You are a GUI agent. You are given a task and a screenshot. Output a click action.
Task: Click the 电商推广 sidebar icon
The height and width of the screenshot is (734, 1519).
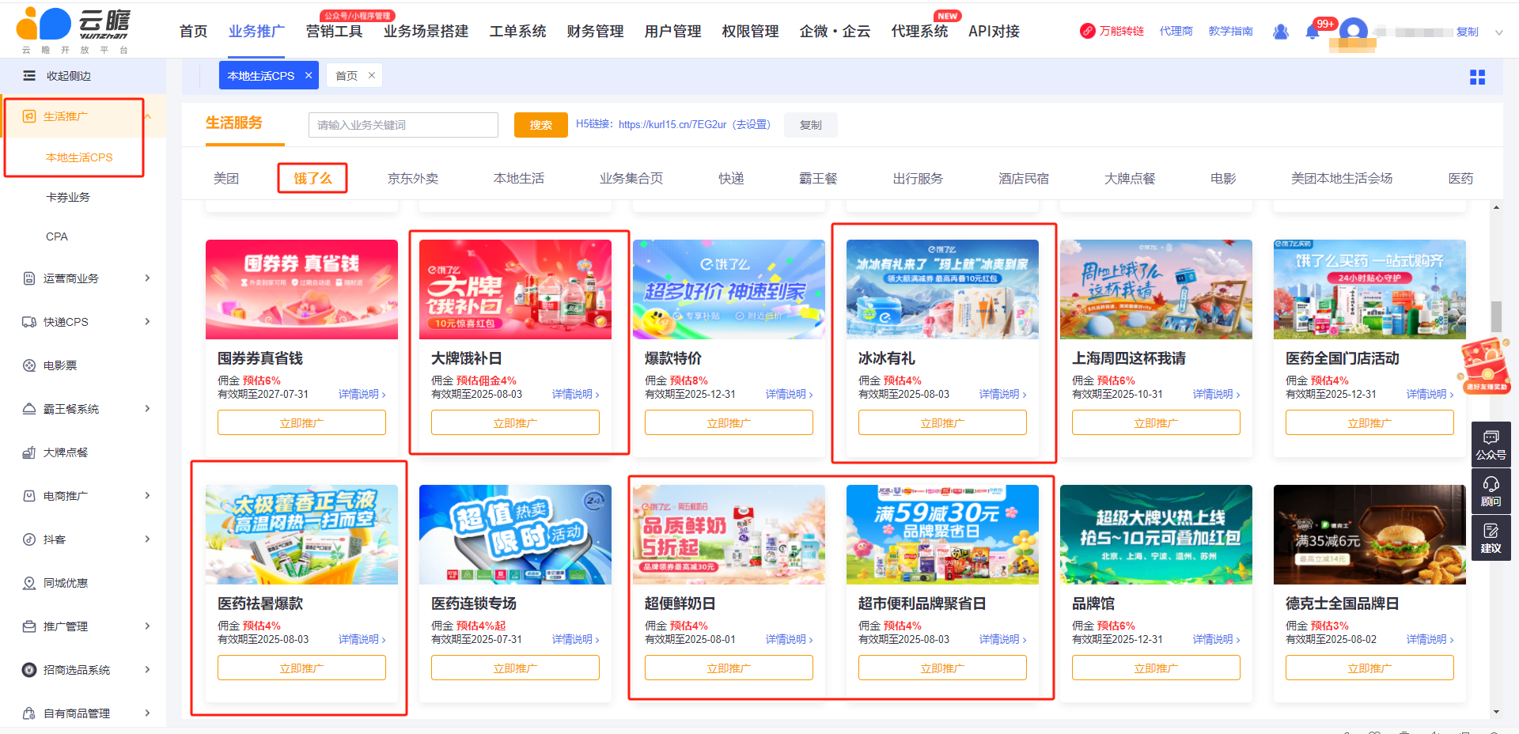coord(29,496)
